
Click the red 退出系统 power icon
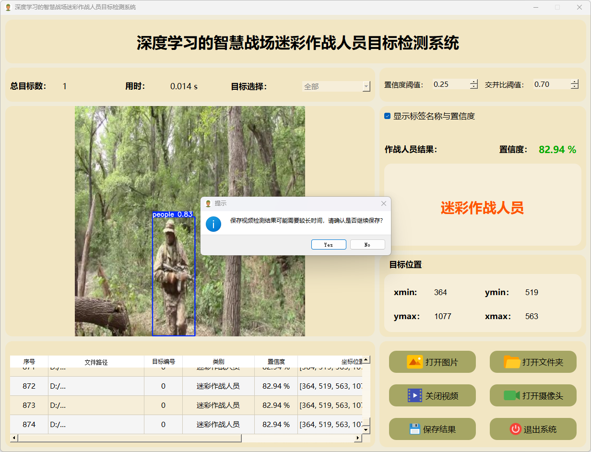pyautogui.click(x=515, y=429)
